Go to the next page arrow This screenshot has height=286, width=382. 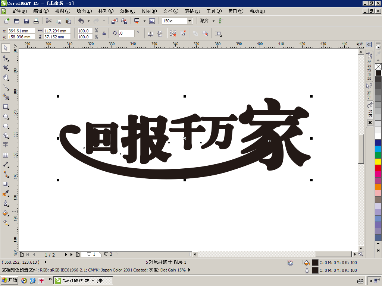[66, 254]
